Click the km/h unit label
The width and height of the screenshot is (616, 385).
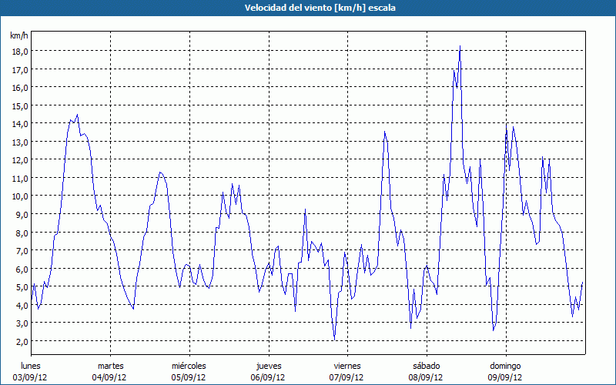19,35
